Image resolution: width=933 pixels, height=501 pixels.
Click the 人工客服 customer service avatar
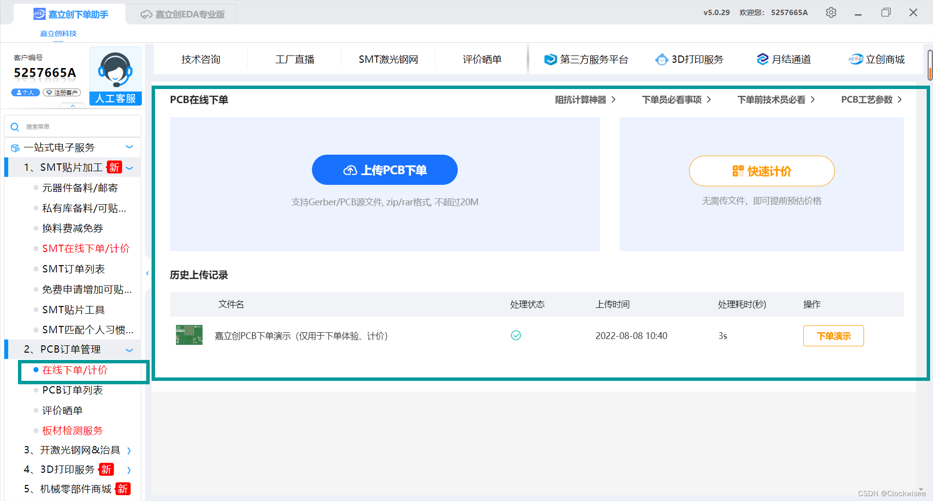[x=116, y=76]
